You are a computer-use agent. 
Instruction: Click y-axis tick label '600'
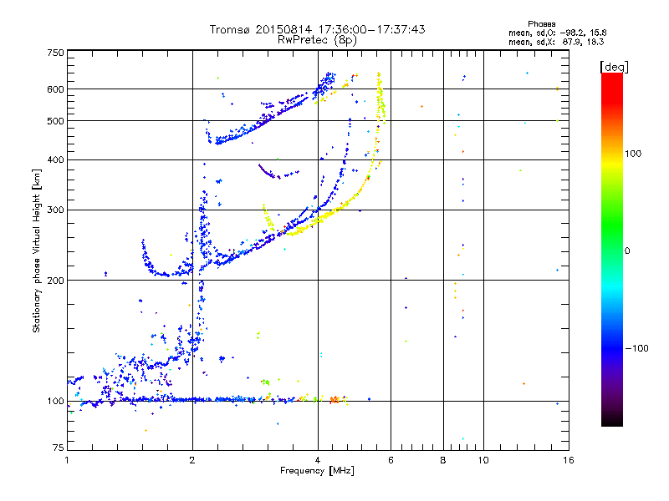click(55, 89)
